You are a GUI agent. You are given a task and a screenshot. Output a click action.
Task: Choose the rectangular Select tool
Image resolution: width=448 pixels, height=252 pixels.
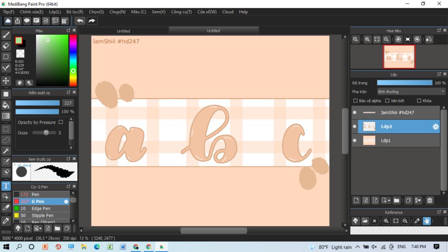click(6, 129)
